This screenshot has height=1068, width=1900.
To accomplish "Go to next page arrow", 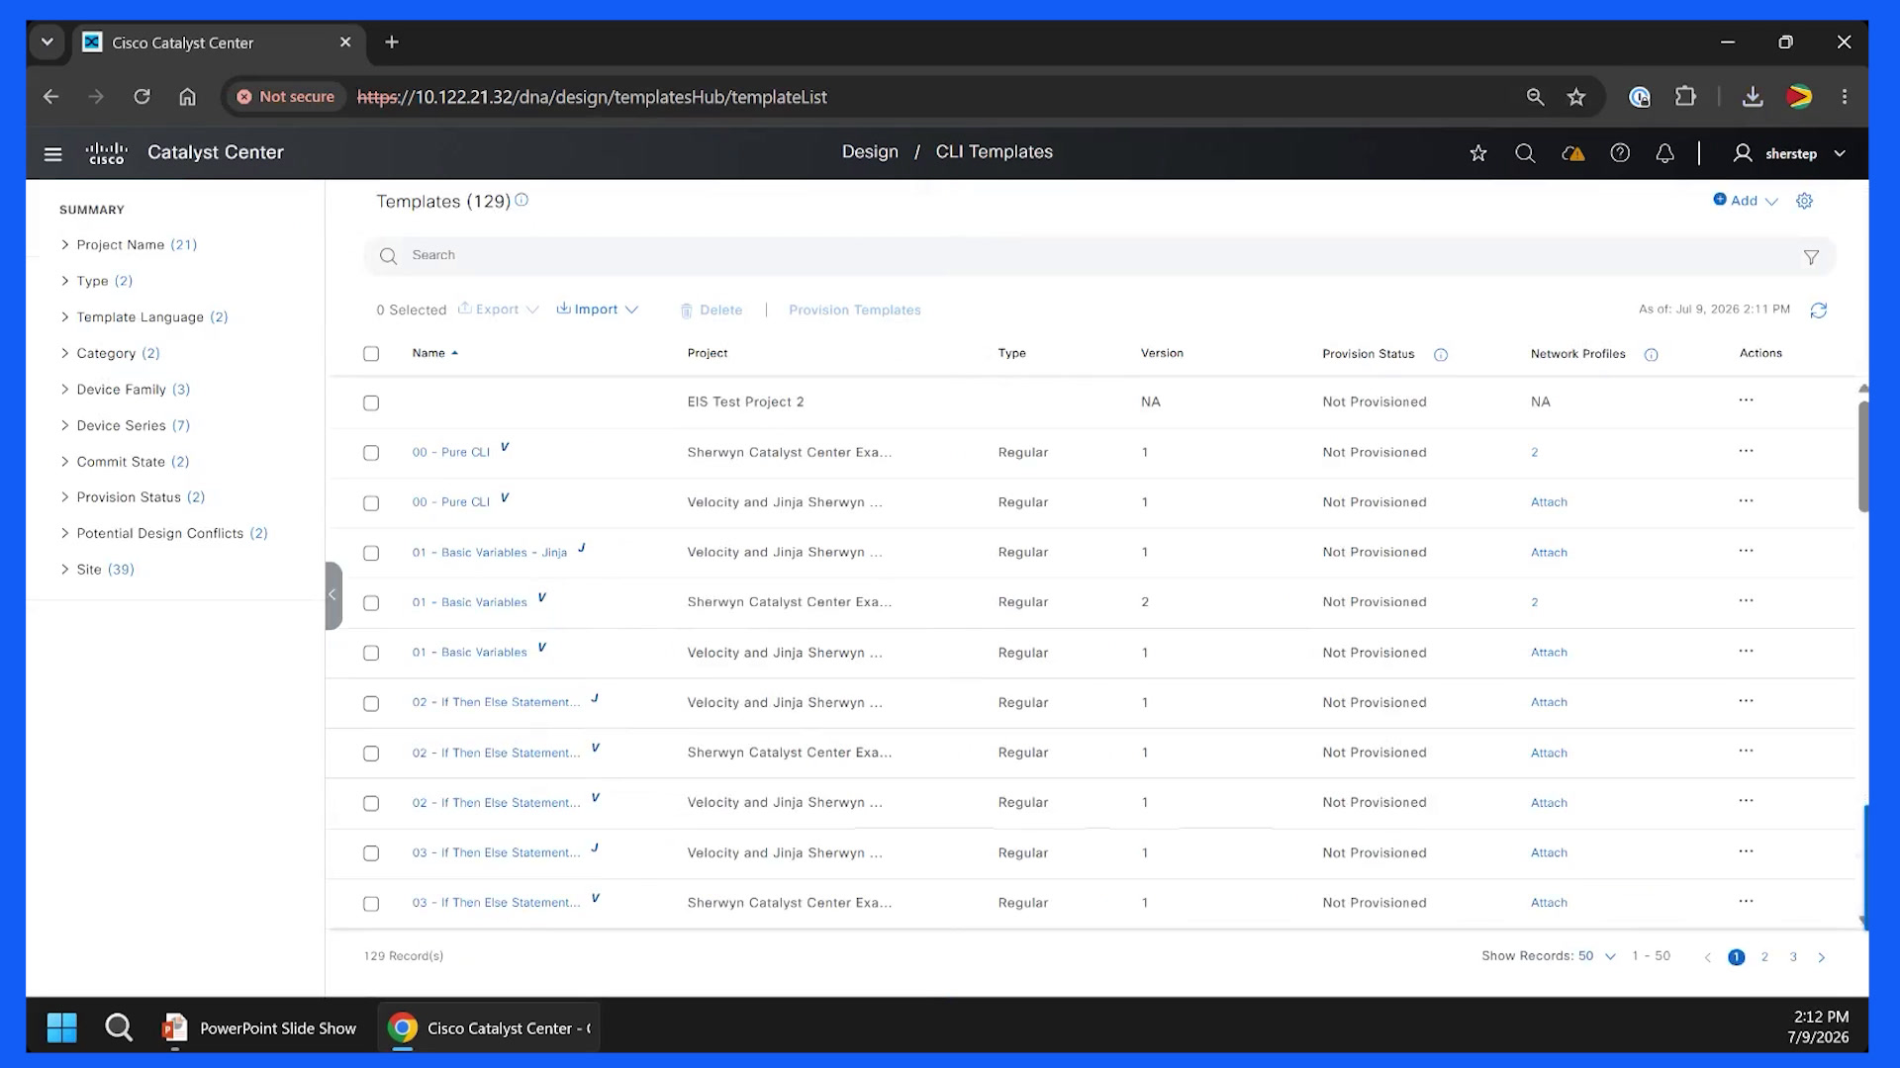I will [1822, 957].
